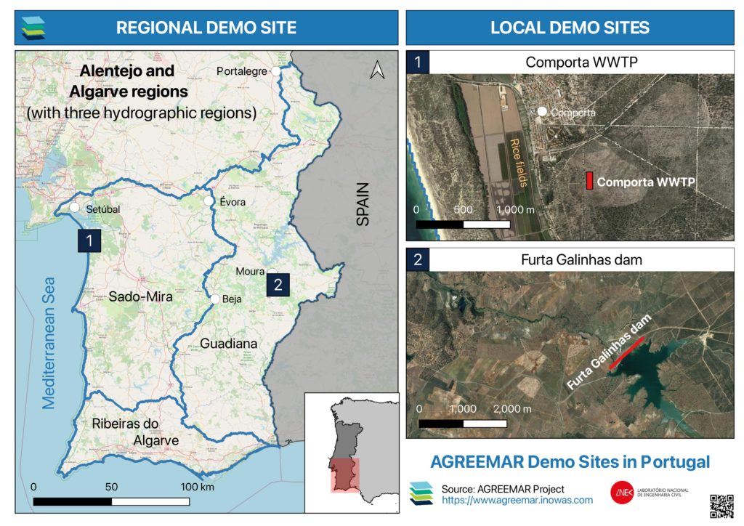Click the SPAIN label
Screen dimensions: 744x526
pyautogui.click(x=363, y=204)
